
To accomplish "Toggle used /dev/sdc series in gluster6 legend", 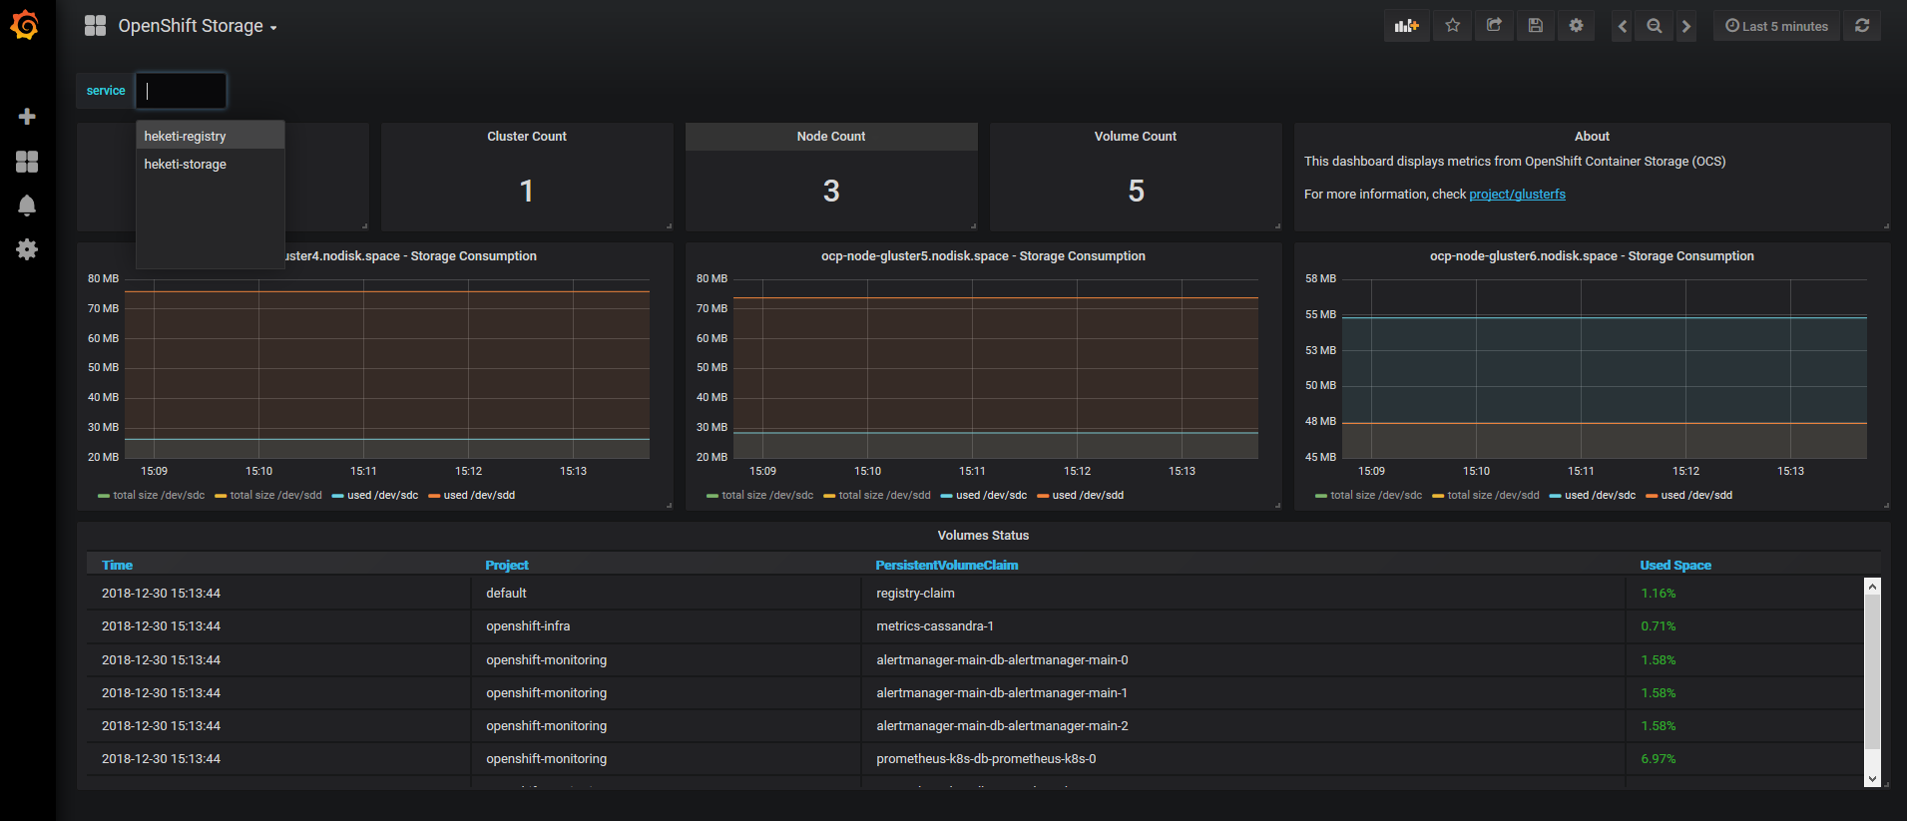I will point(1599,496).
